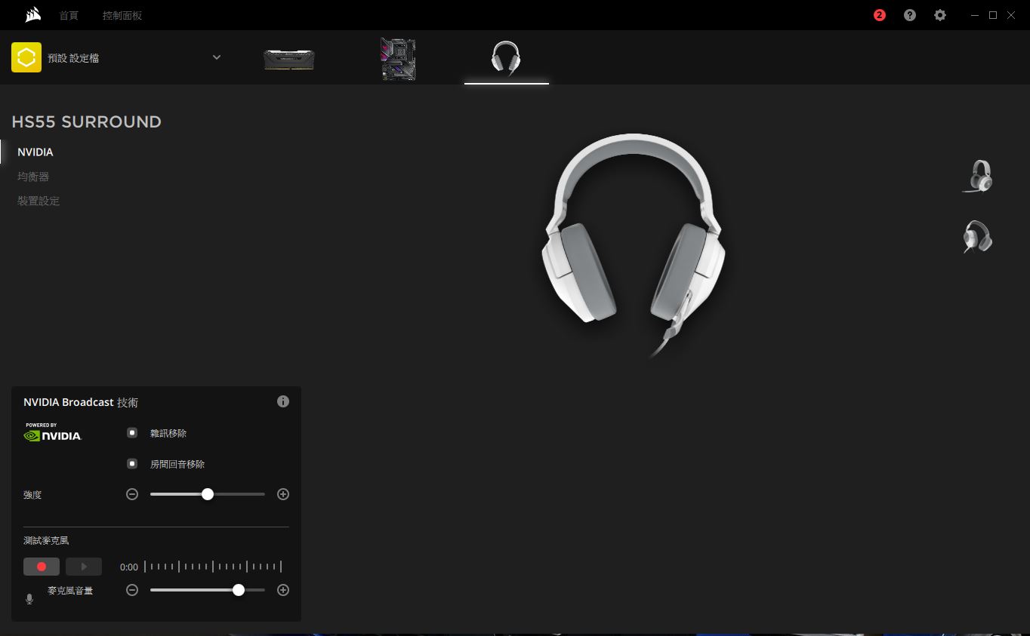This screenshot has width=1030, height=636.
Task: Select the ASUS motherboard device
Action: click(x=398, y=59)
